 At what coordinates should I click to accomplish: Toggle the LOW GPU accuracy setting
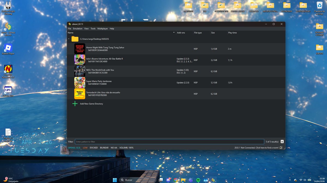point(85,148)
